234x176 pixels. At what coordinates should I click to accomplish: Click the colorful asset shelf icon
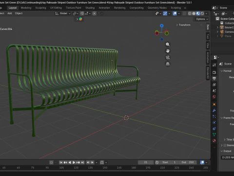pos(80,19)
